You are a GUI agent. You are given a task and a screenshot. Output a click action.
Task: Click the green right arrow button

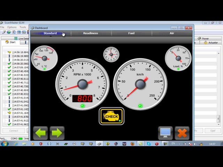click(x=57, y=133)
